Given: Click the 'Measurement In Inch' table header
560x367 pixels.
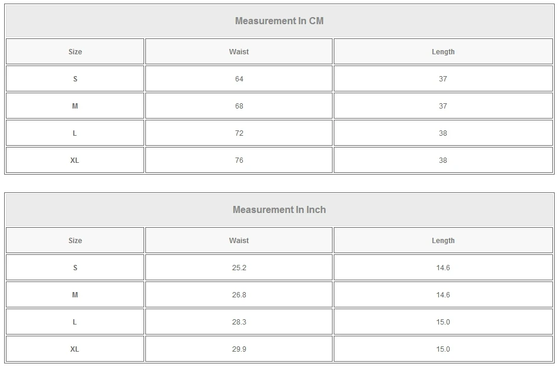Looking at the screenshot, I should [x=279, y=210].
